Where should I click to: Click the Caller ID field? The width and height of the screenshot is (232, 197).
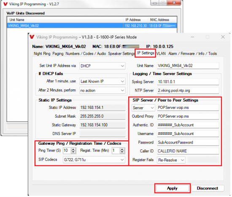[x=188, y=151]
